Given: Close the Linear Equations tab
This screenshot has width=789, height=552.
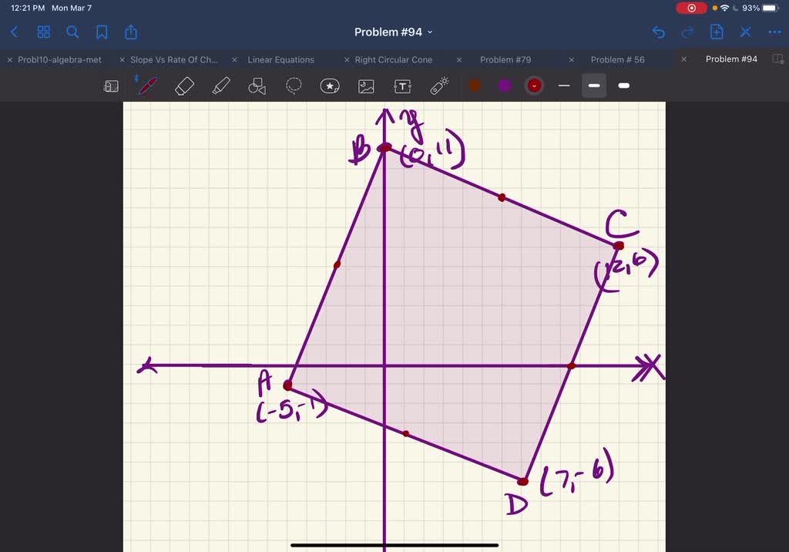Looking at the screenshot, I should [x=234, y=59].
